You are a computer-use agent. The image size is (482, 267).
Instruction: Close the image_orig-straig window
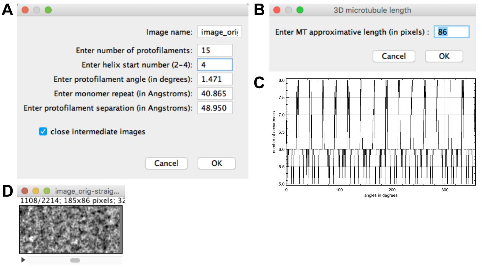pyautogui.click(x=25, y=191)
